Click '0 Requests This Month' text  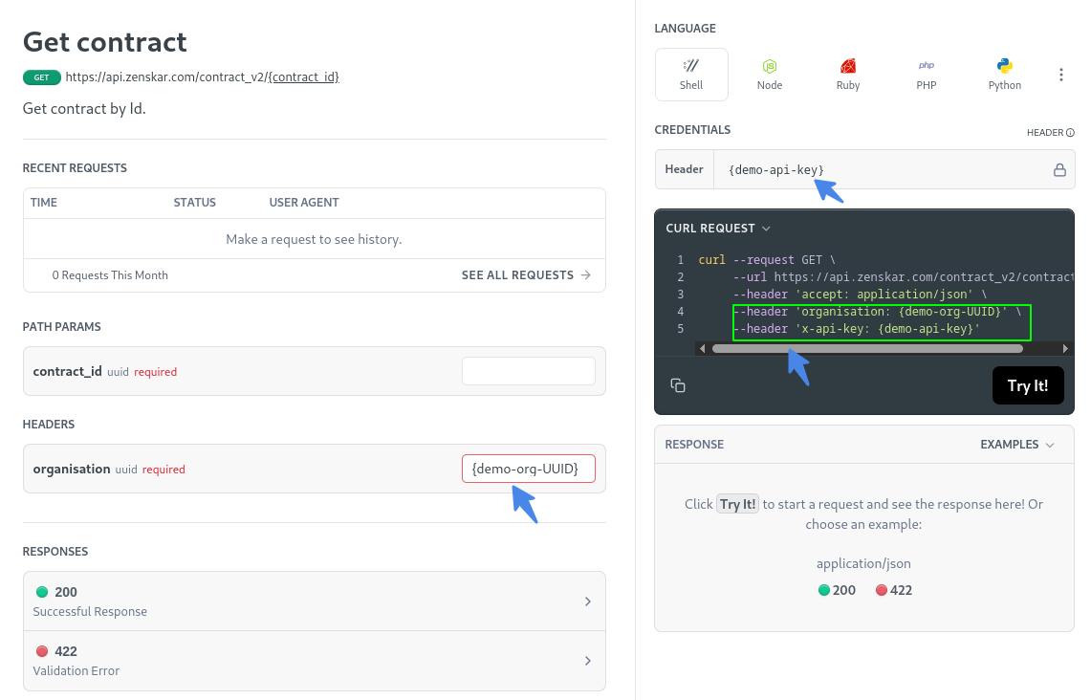pos(110,275)
